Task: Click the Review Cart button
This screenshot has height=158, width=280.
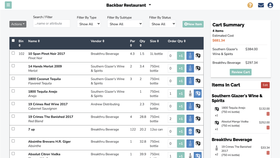Action: tap(240, 72)
